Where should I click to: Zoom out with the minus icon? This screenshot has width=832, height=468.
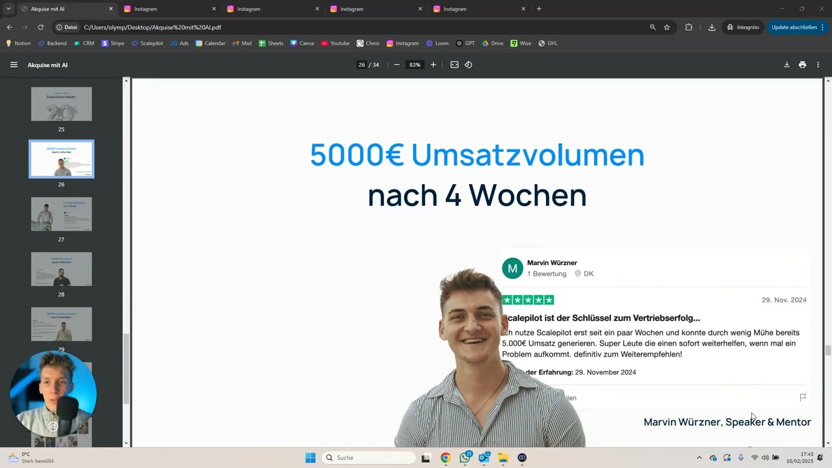point(396,65)
